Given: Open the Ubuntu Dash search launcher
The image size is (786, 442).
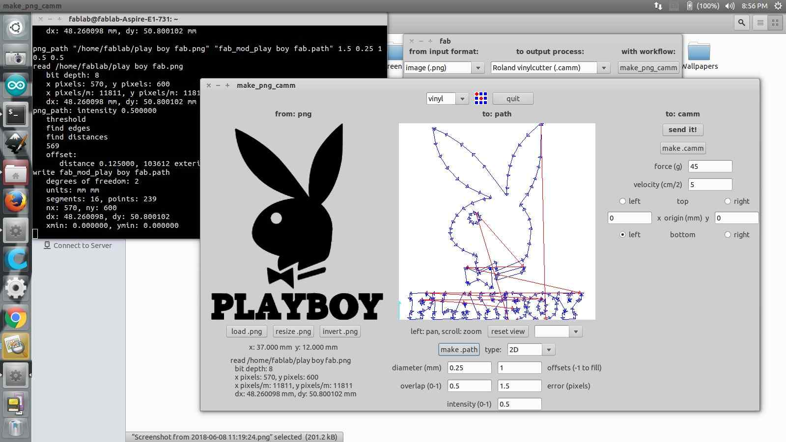Looking at the screenshot, I should (x=16, y=28).
